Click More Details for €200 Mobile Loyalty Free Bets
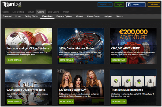This screenshot has width=162, height=107. [x=14, y=102]
